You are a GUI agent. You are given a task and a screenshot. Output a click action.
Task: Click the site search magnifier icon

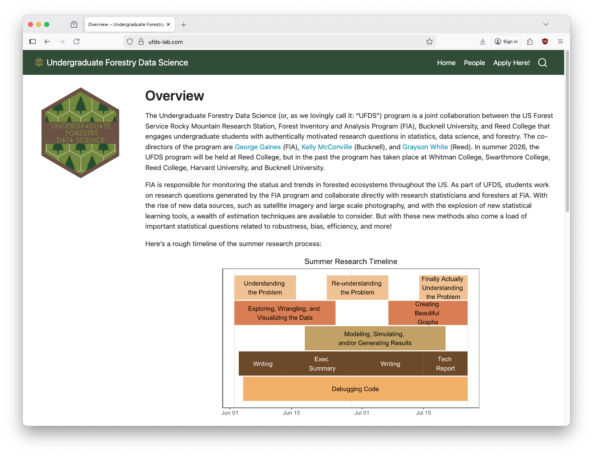pyautogui.click(x=542, y=63)
